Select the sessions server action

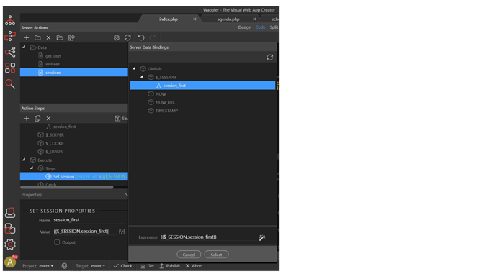pos(74,73)
